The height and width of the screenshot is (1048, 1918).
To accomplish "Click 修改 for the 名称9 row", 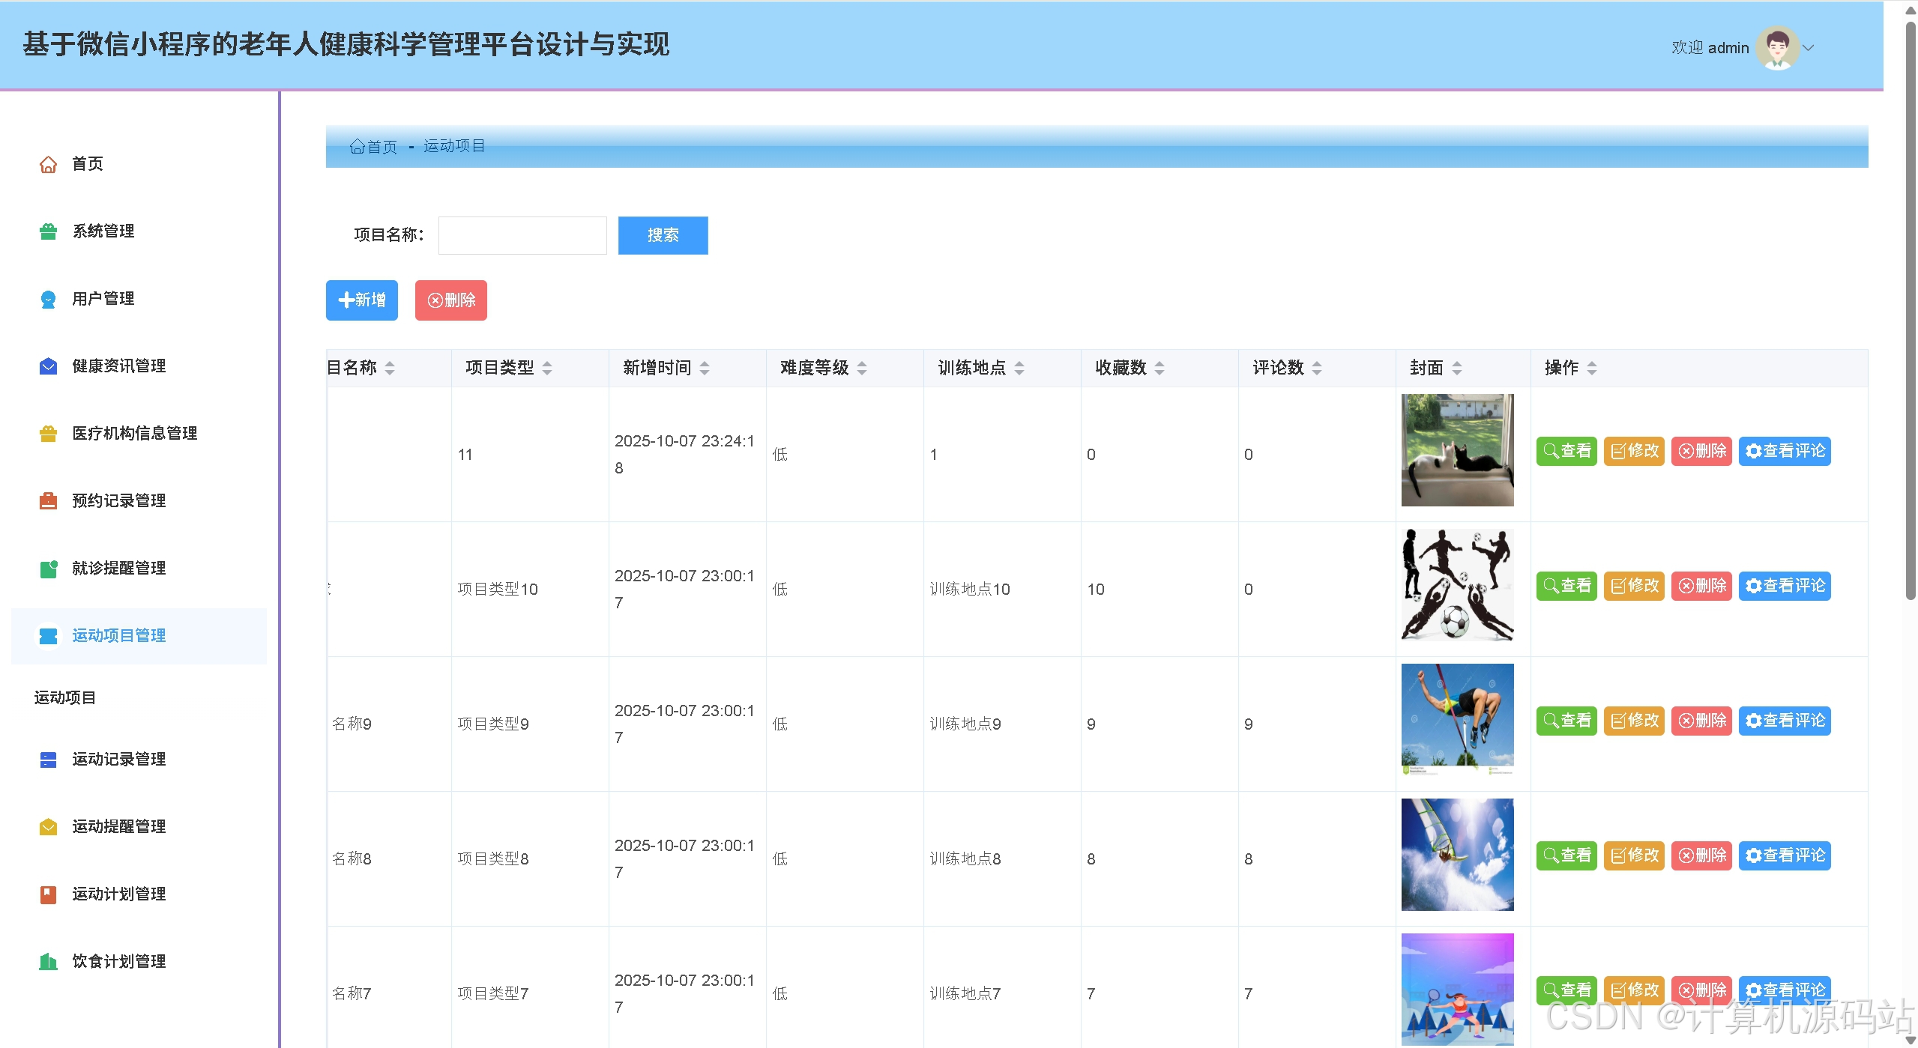I will pyautogui.click(x=1634, y=721).
